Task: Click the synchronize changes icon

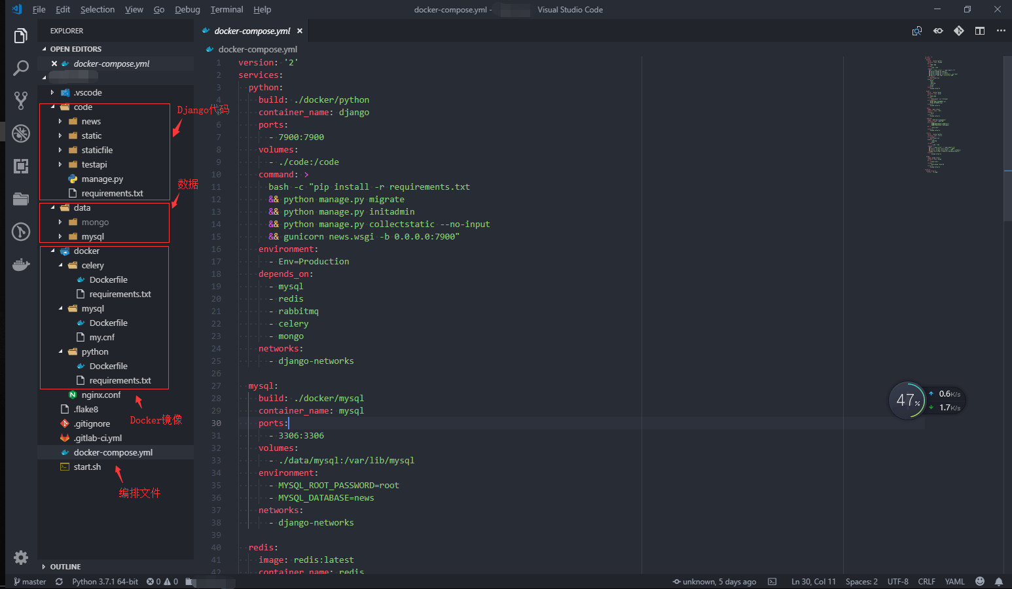Action: point(59,582)
